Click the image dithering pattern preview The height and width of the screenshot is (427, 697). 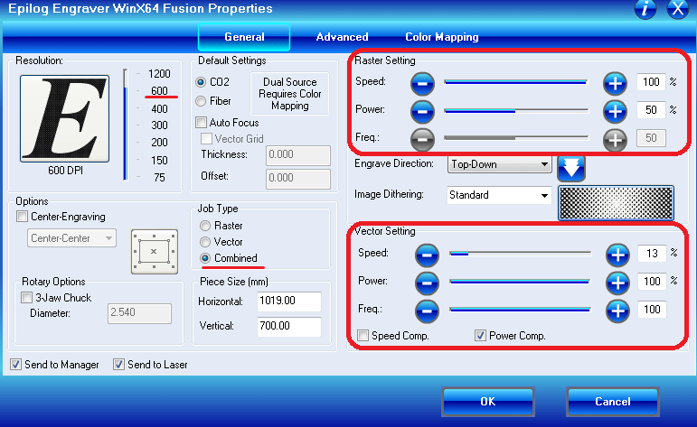tap(616, 203)
